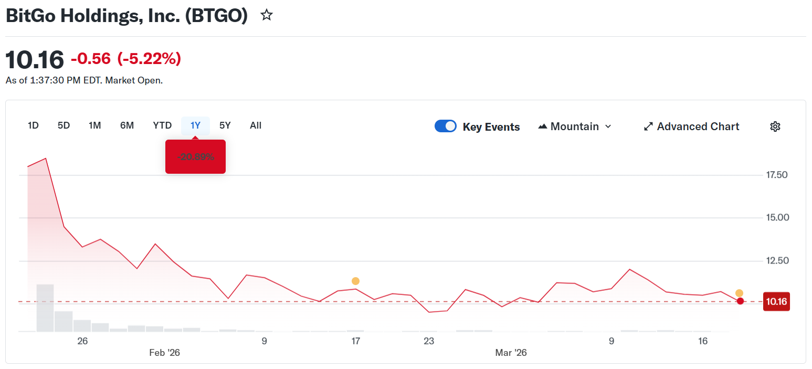Click the latest key event orange dot

click(x=739, y=293)
